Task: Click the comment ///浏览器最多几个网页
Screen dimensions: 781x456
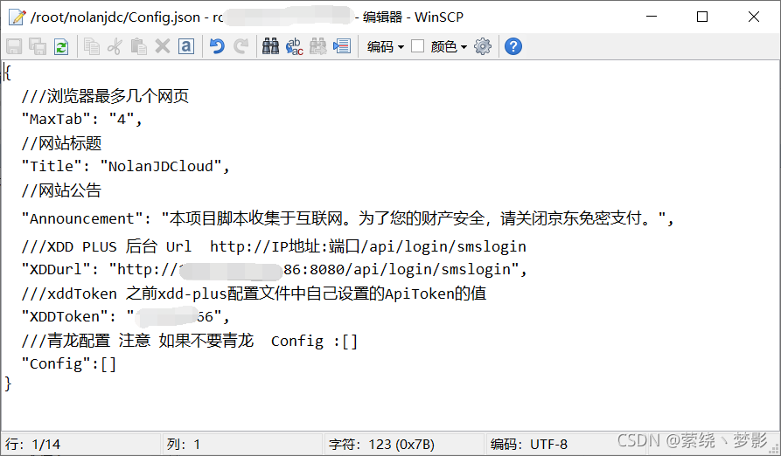Action: [105, 96]
